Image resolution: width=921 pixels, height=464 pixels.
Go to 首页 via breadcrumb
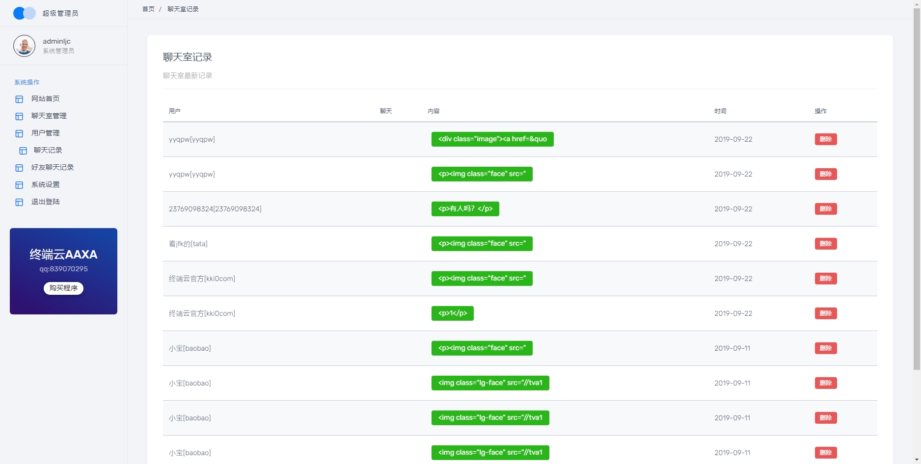(148, 9)
